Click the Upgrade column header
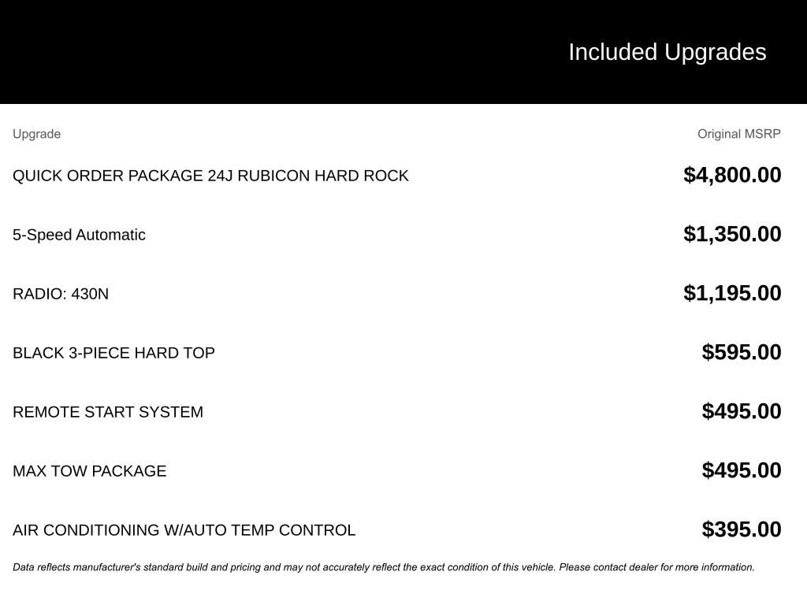807x605 pixels. tap(36, 134)
